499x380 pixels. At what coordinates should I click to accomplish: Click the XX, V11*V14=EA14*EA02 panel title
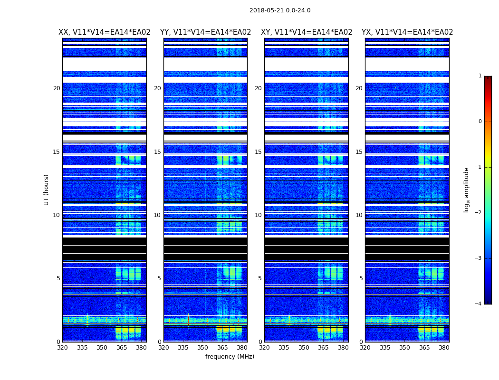click(105, 32)
